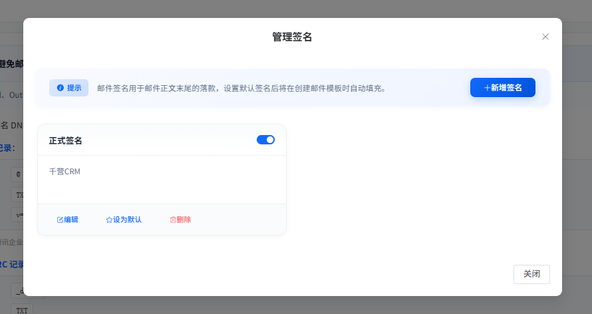Choose the 设为默认 text link

click(x=127, y=220)
